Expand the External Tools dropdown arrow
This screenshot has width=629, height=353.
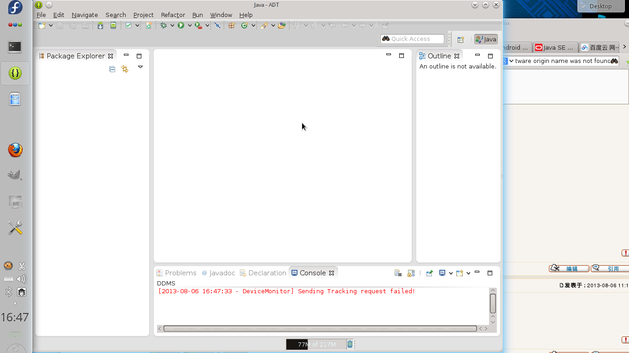pos(207,26)
